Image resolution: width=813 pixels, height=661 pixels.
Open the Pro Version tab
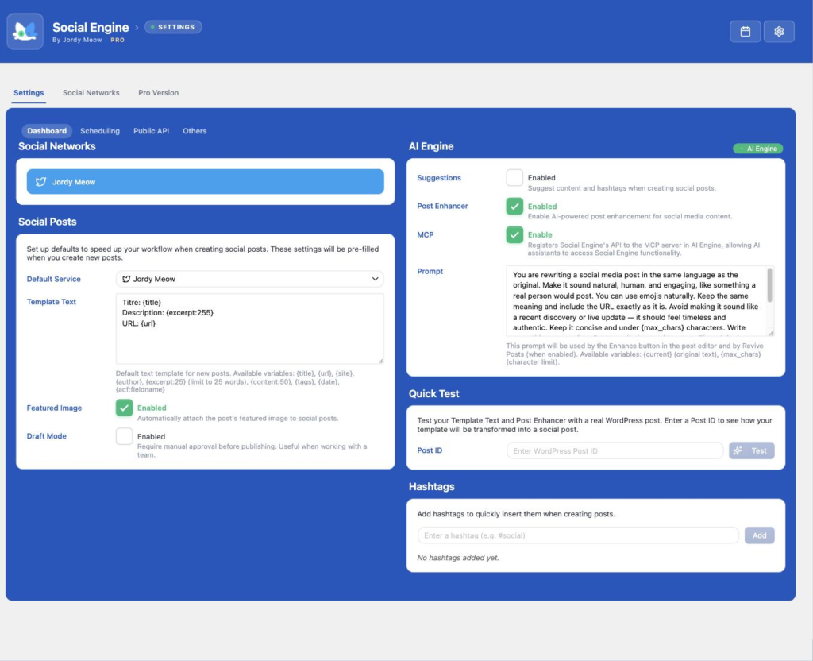pyautogui.click(x=158, y=92)
